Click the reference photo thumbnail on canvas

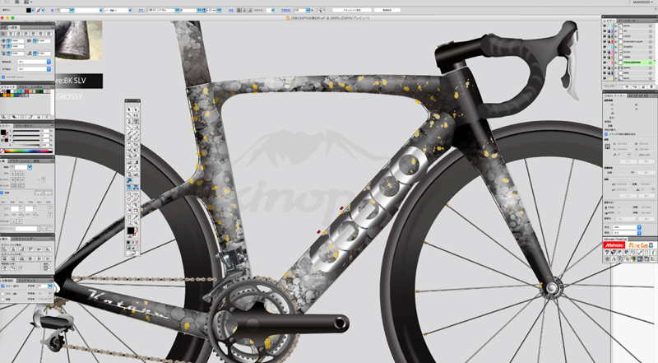[x=78, y=40]
